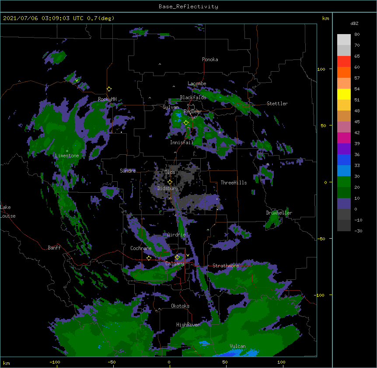This screenshot has height=368, width=377.
Task: Click the white plus marker west of Drumheller
Action: [268, 164]
